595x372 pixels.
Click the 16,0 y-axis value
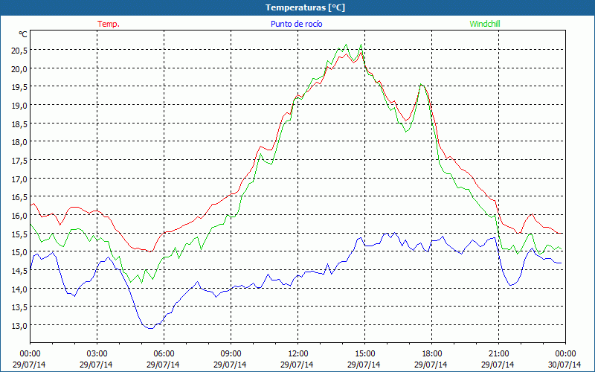point(19,216)
